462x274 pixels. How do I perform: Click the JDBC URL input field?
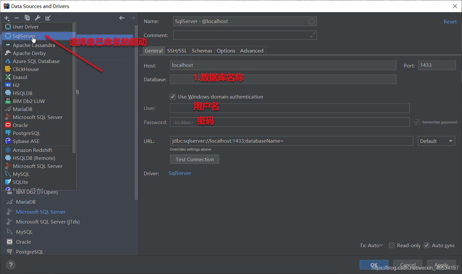pyautogui.click(x=291, y=141)
